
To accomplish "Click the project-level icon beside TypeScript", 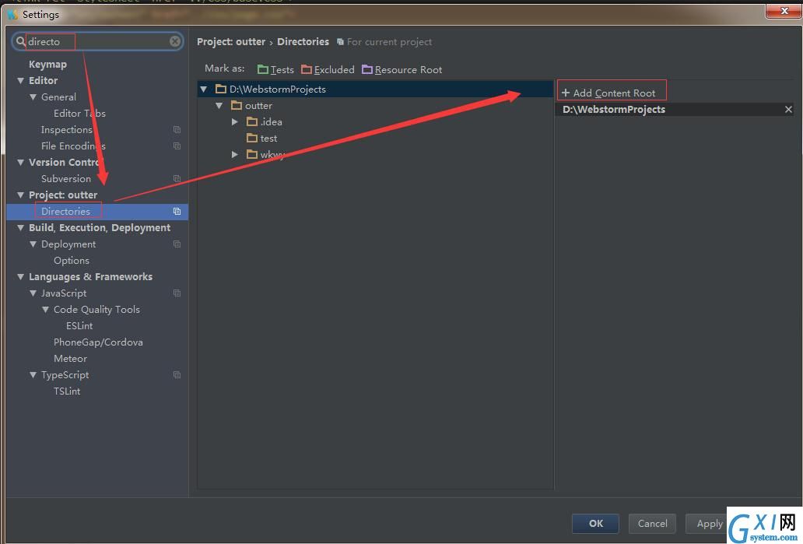I will click(x=177, y=375).
